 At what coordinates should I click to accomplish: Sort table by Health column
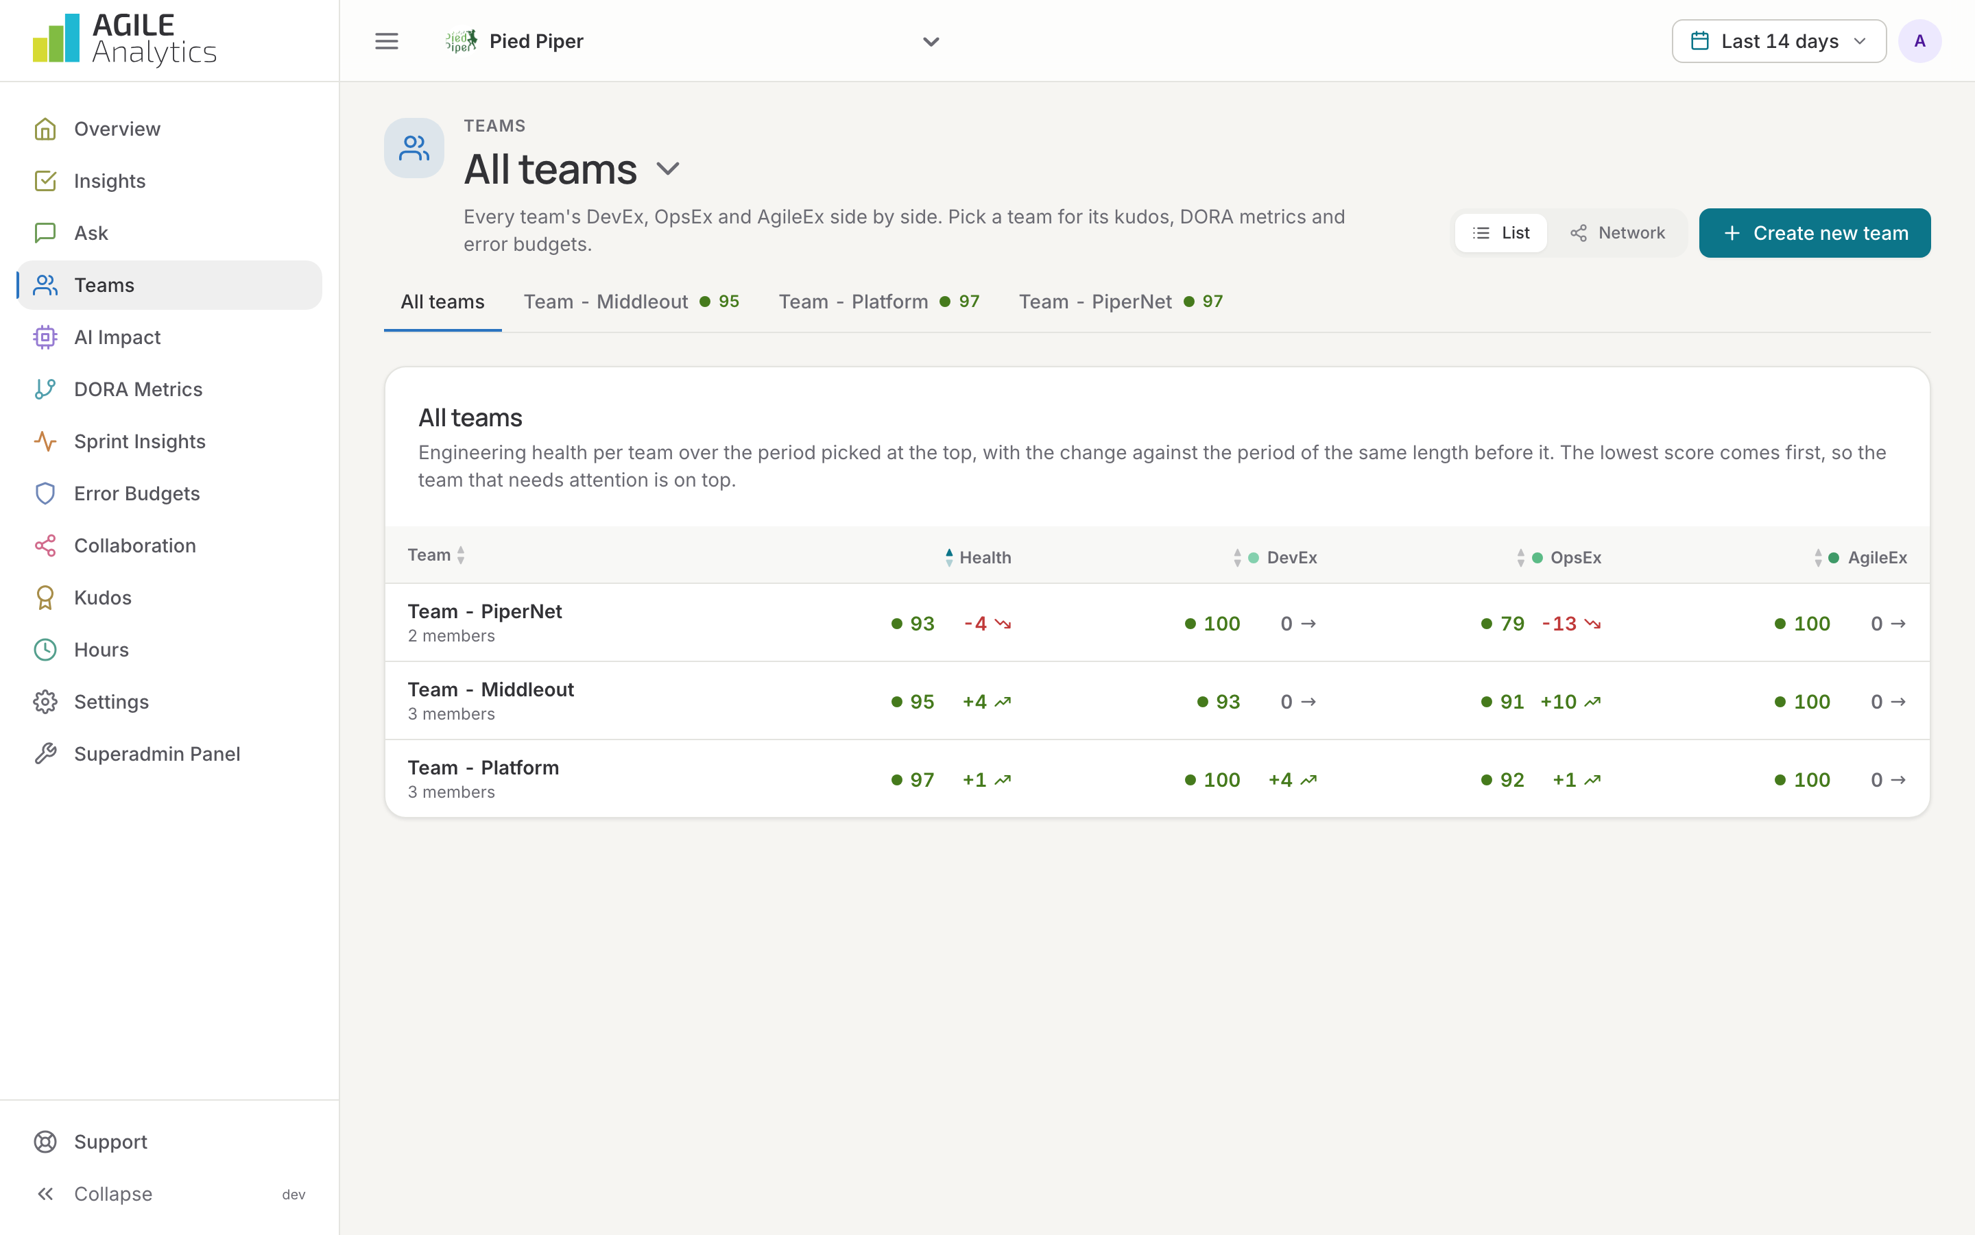(978, 557)
